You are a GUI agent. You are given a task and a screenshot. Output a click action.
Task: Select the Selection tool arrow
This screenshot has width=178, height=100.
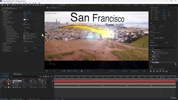click(x=5, y=5)
